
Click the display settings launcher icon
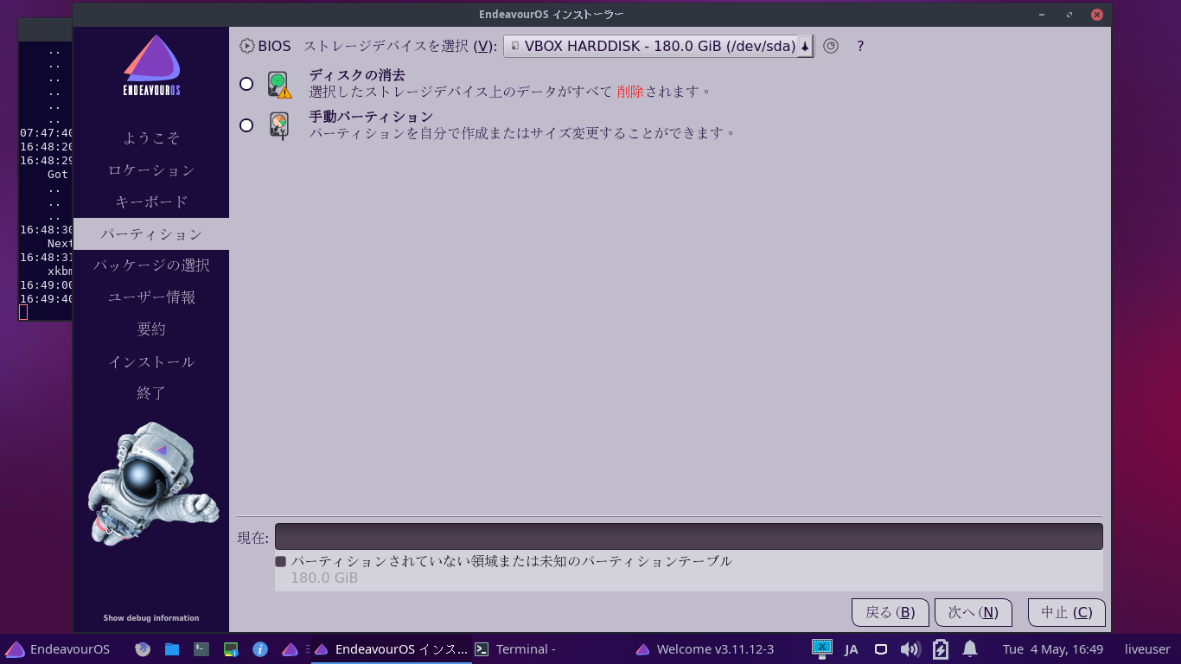(231, 649)
